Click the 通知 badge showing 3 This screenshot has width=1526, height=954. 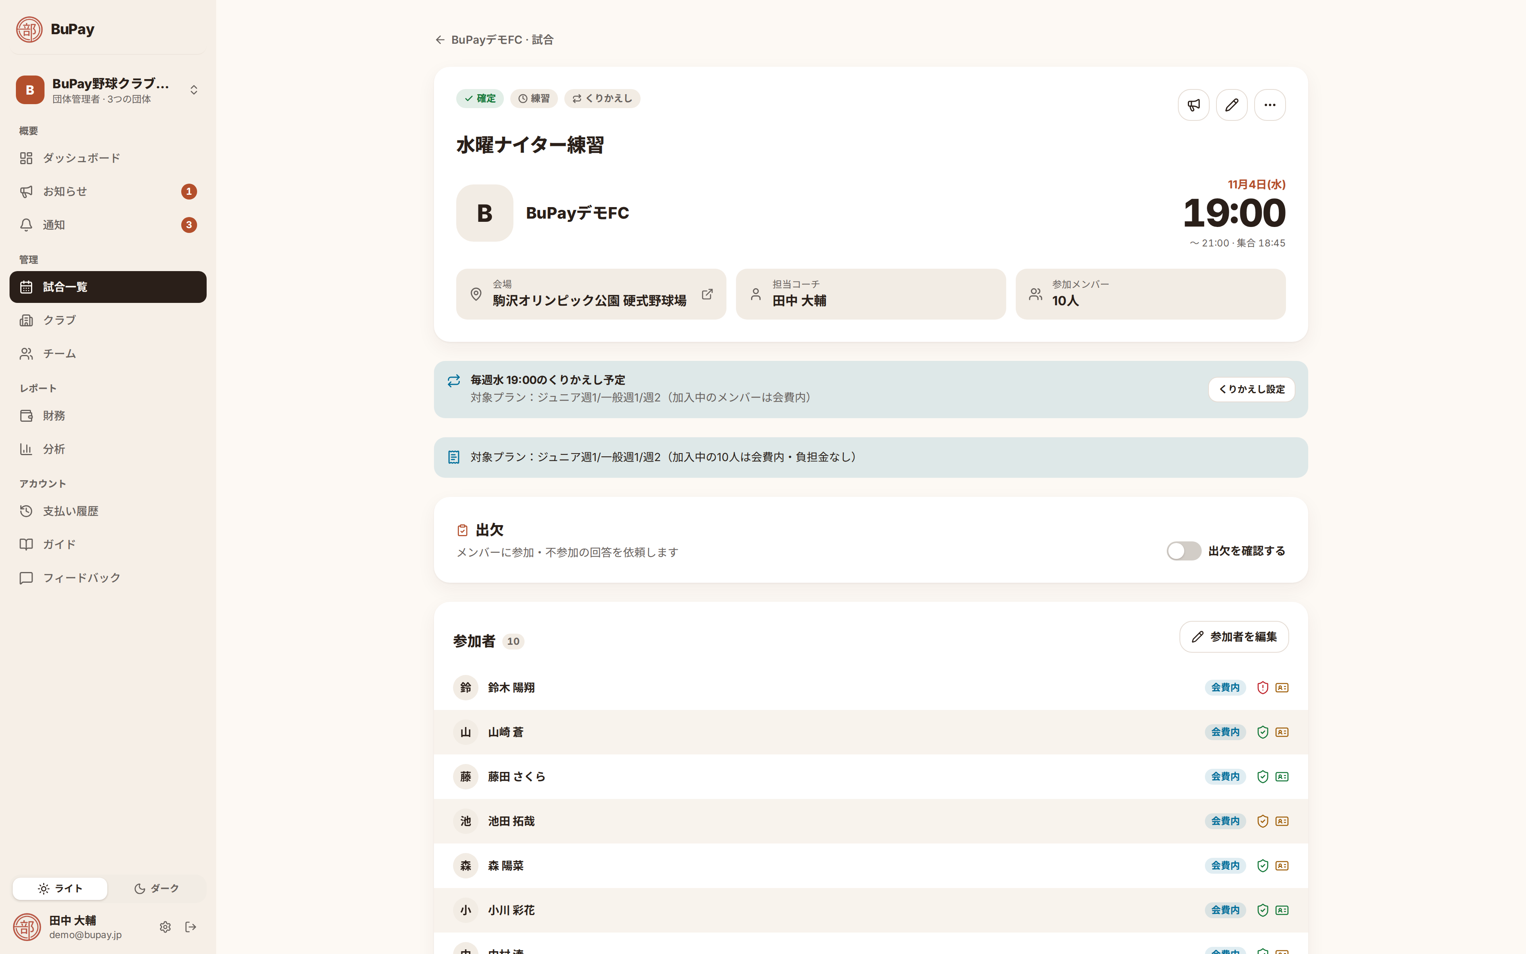coord(188,225)
